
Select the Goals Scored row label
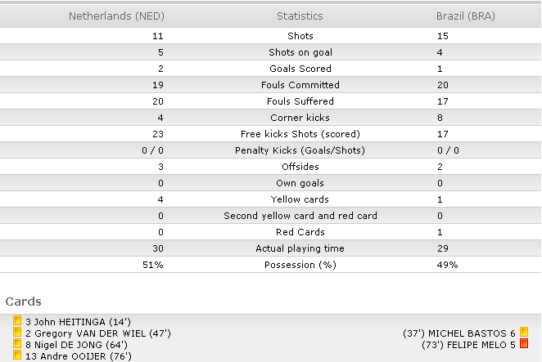tap(300, 69)
